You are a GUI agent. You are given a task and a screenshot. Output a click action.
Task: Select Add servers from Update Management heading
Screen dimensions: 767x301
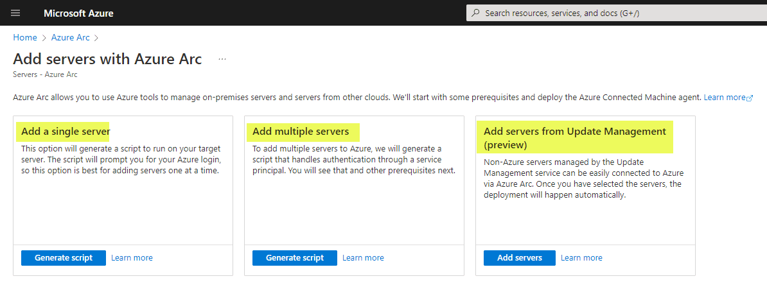click(x=575, y=138)
